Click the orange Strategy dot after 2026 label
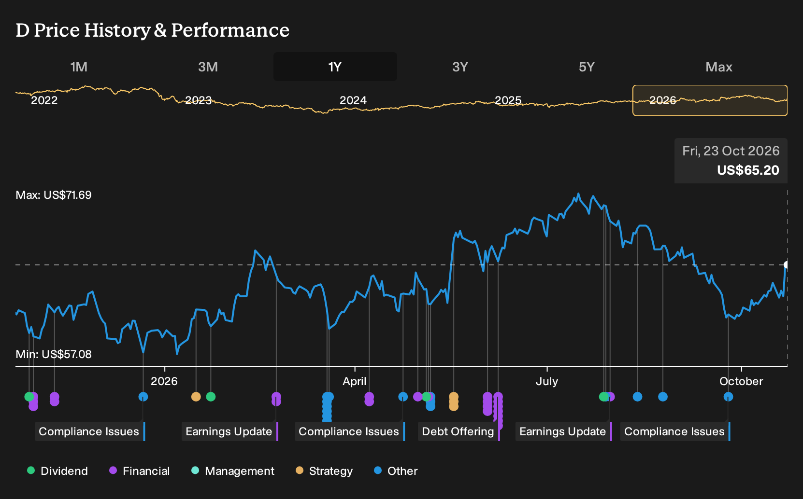 tap(196, 397)
